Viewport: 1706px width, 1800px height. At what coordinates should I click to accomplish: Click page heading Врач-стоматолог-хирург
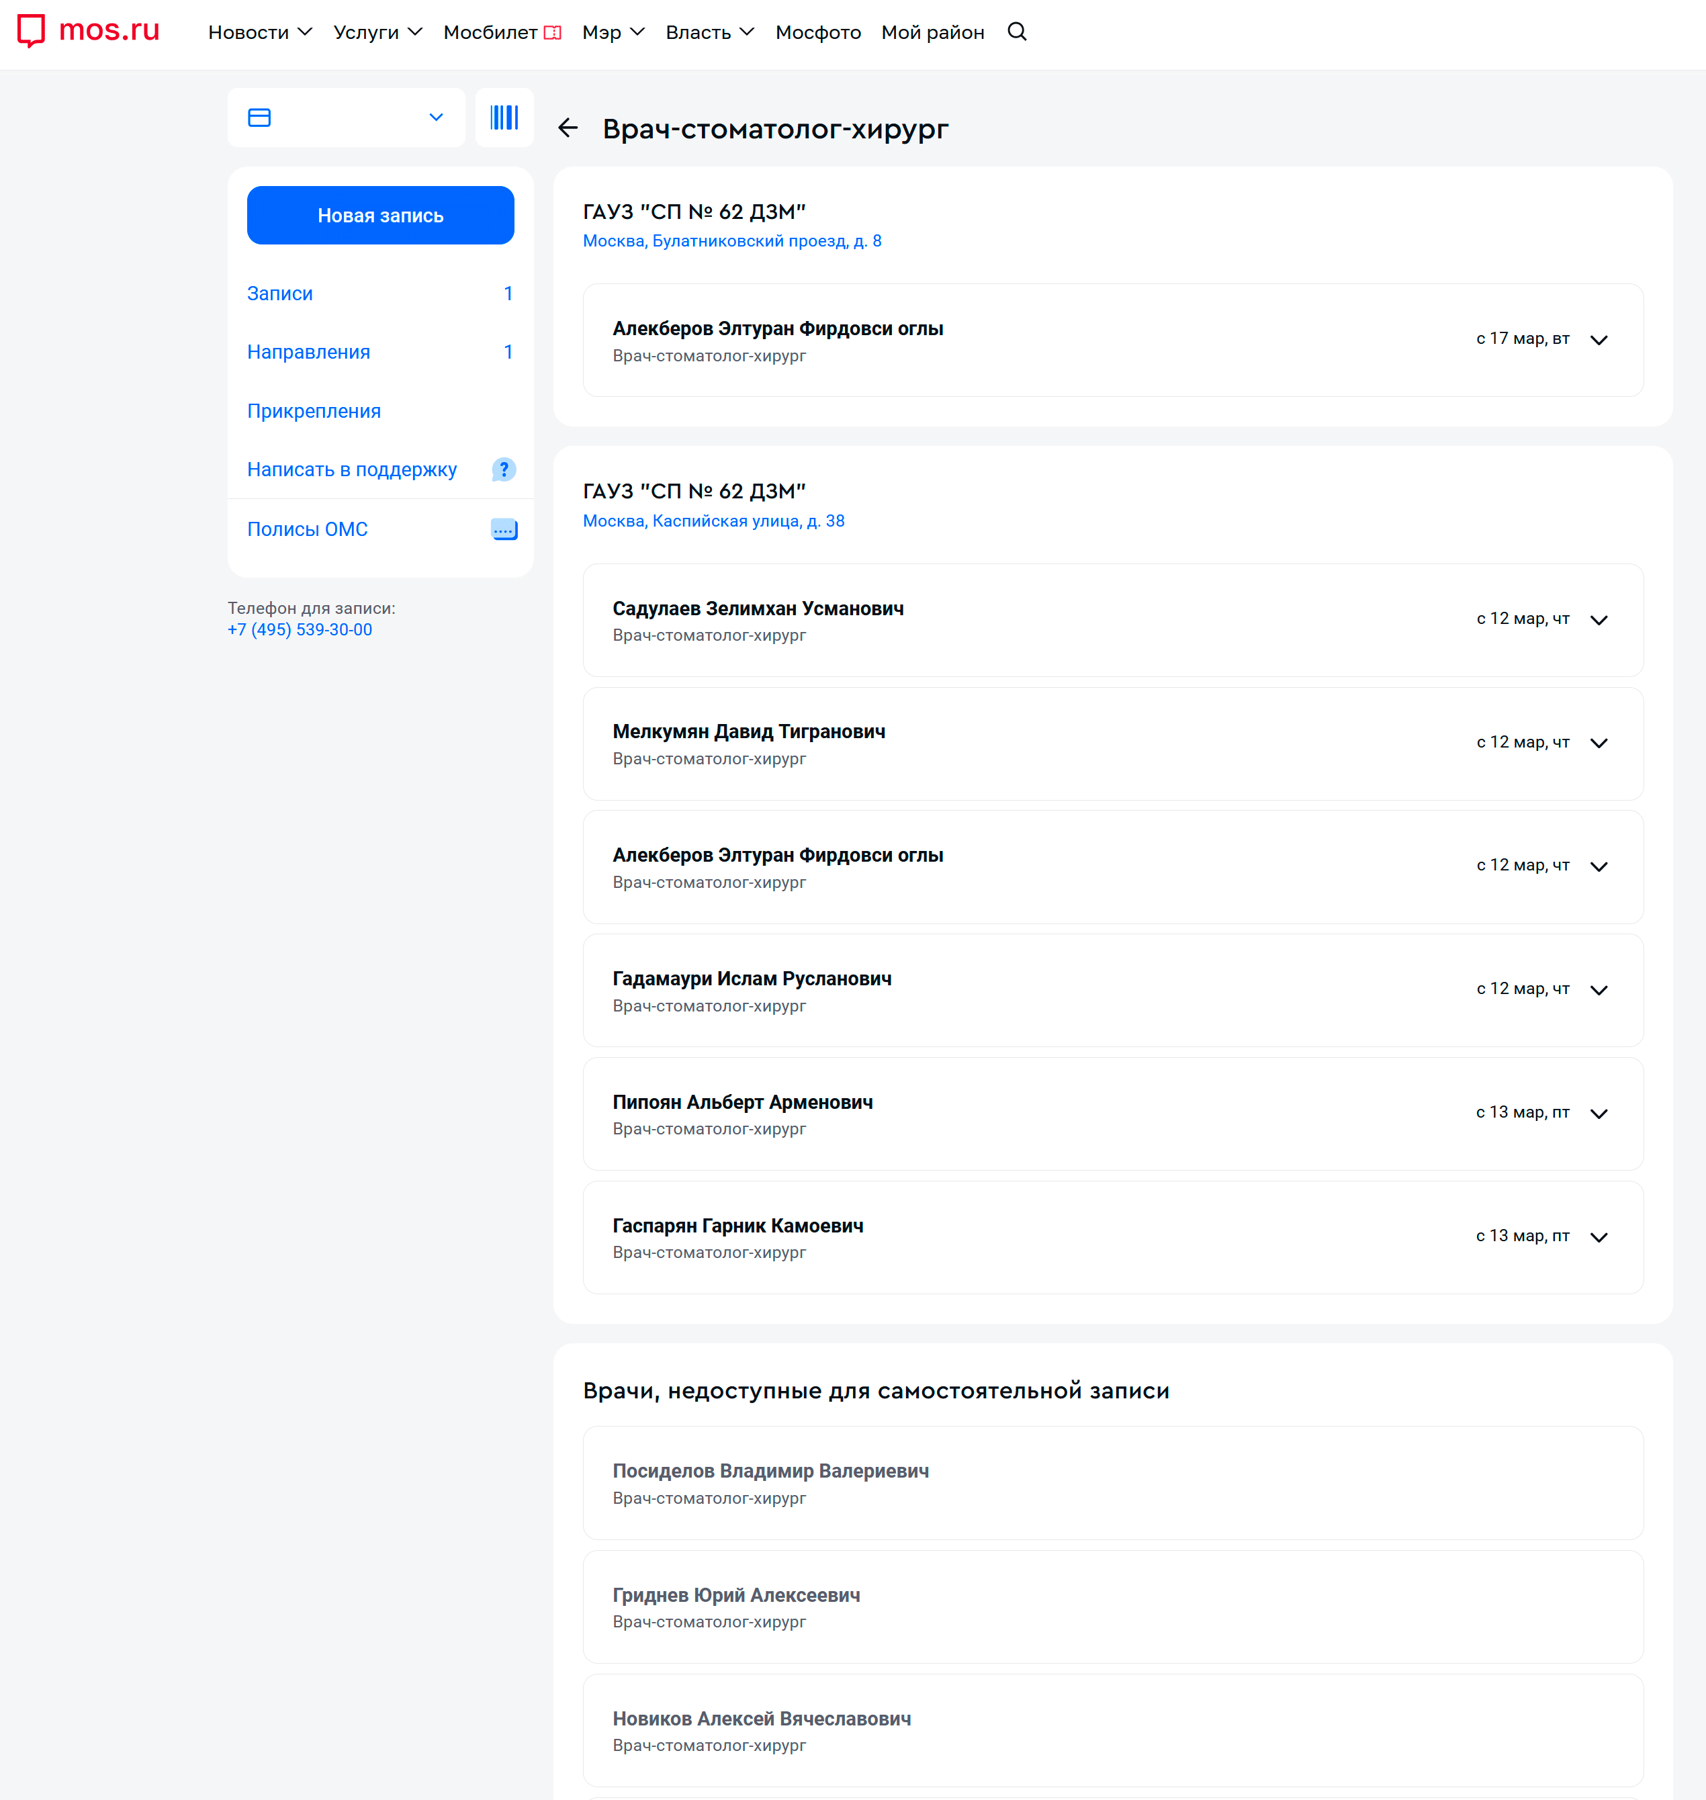tap(776, 129)
